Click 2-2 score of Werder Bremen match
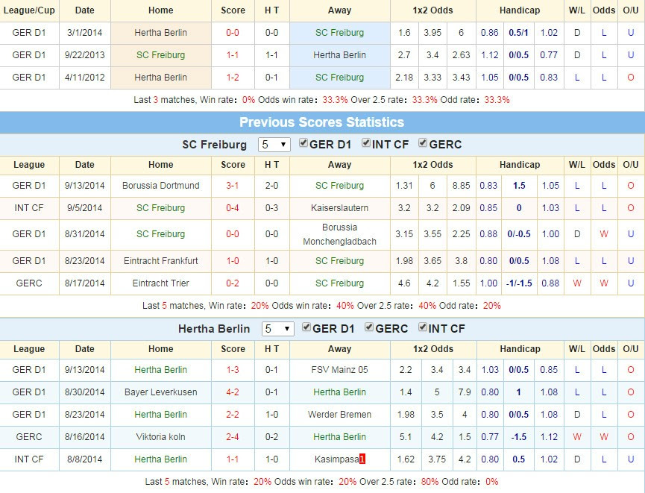Image resolution: width=645 pixels, height=493 pixels. pyautogui.click(x=233, y=415)
